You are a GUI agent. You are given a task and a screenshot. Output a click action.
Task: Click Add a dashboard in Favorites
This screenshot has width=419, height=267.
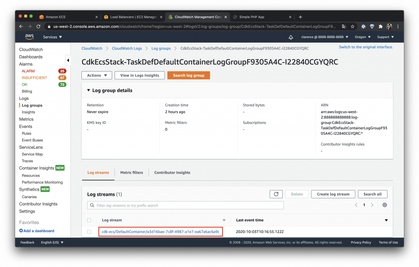tap(36, 231)
